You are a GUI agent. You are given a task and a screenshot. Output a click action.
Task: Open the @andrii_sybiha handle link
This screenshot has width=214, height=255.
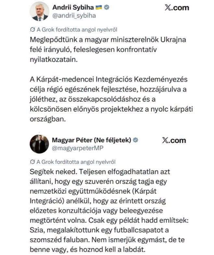[74, 16]
